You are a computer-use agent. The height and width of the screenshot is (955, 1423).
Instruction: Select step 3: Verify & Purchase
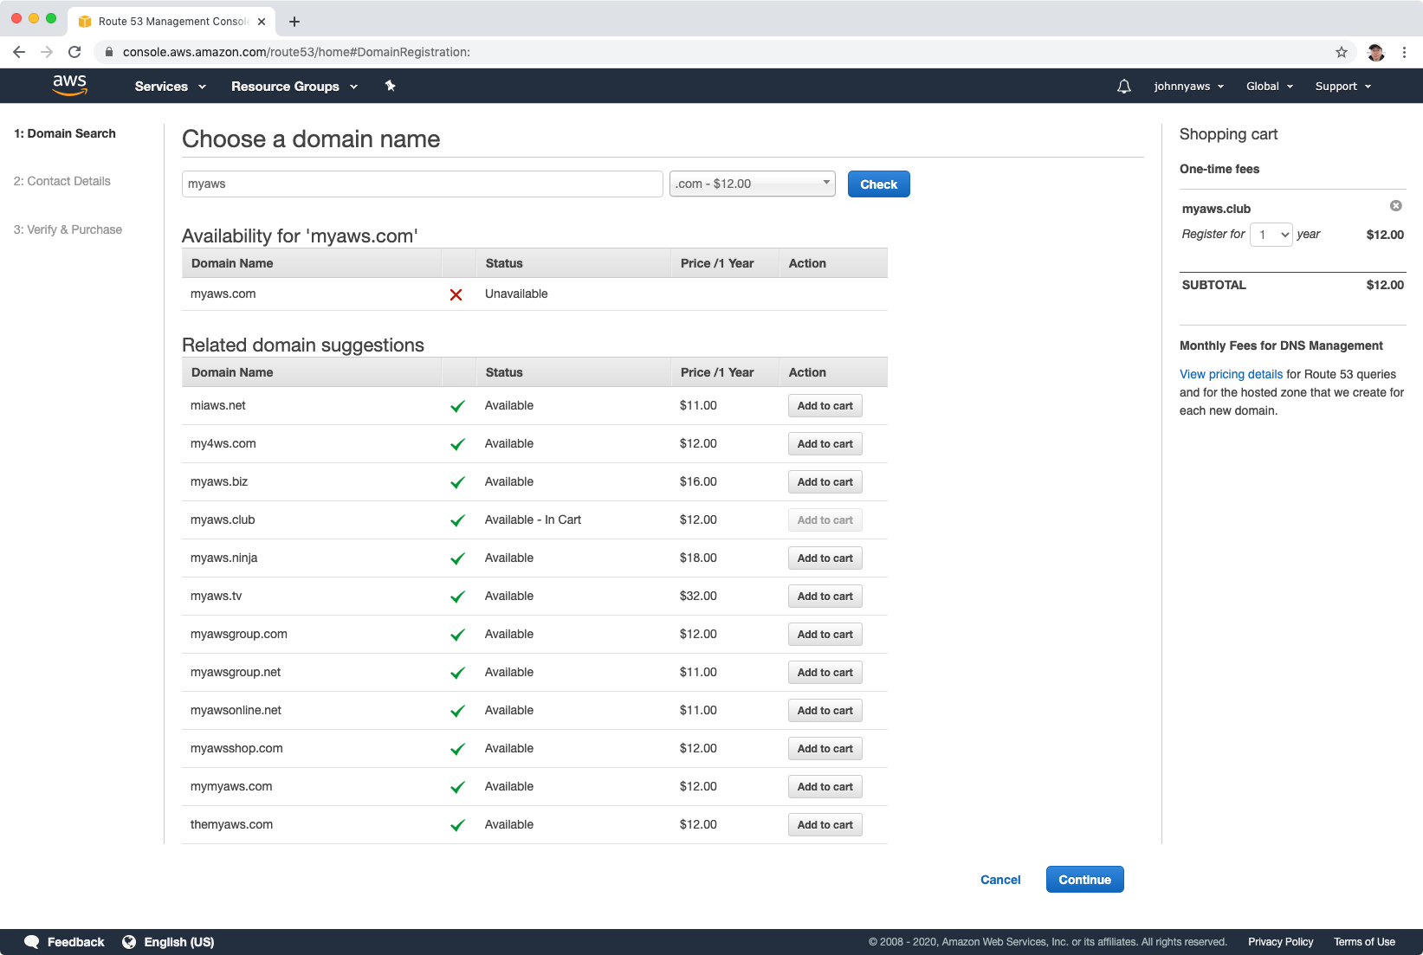point(68,229)
